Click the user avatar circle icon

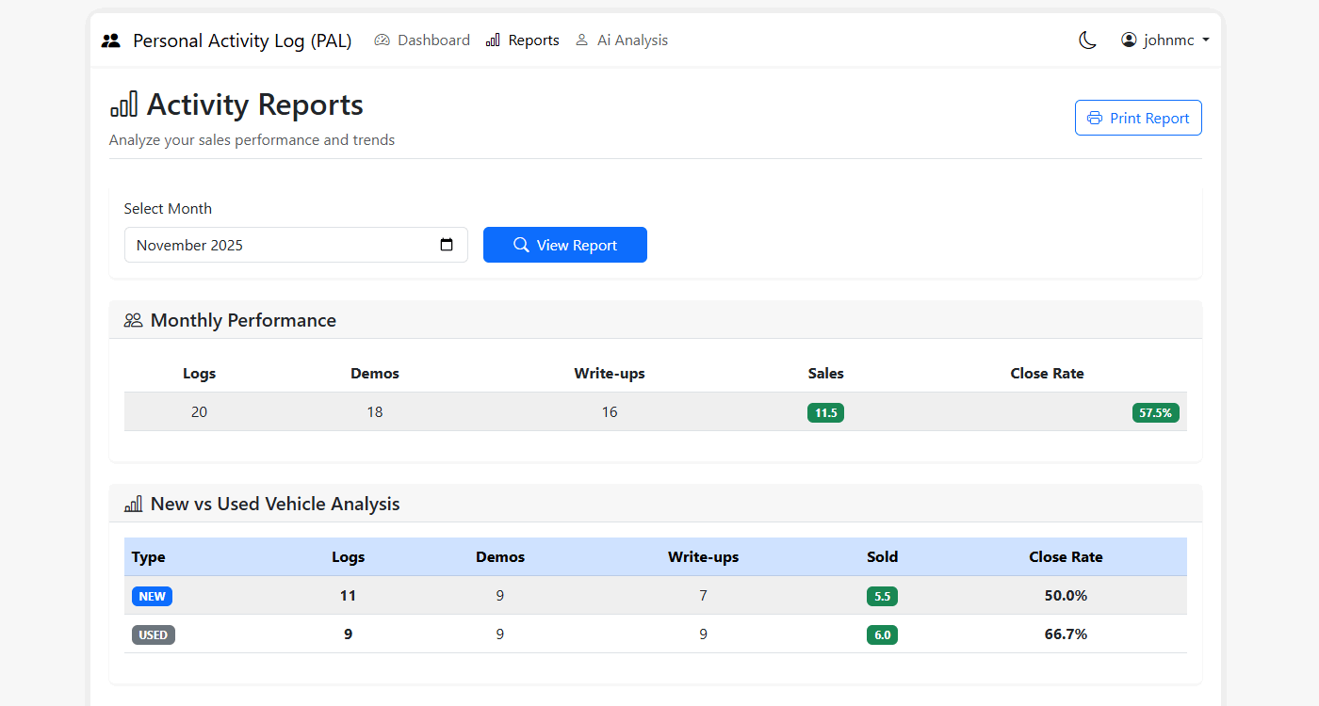pyautogui.click(x=1128, y=40)
